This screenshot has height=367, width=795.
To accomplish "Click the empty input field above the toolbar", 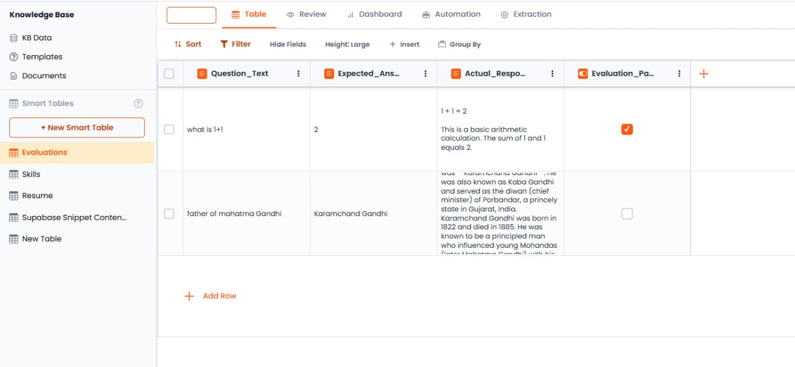I will click(x=191, y=14).
